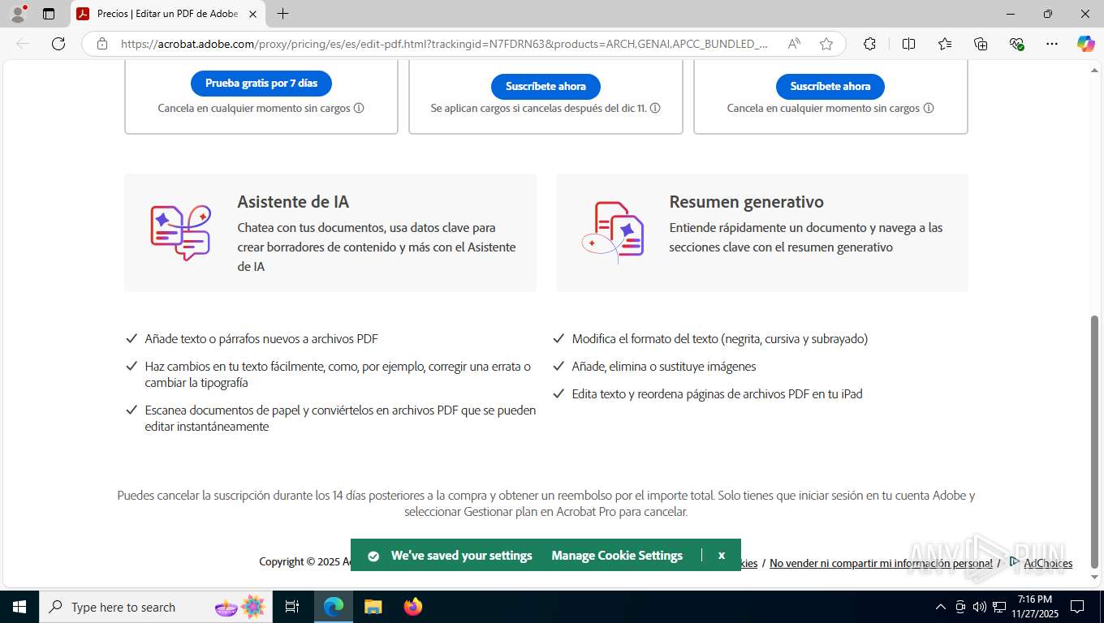Screen dimensions: 1104x623
Task: Click the rightmost Suscríbete ahora button
Action: pos(830,86)
